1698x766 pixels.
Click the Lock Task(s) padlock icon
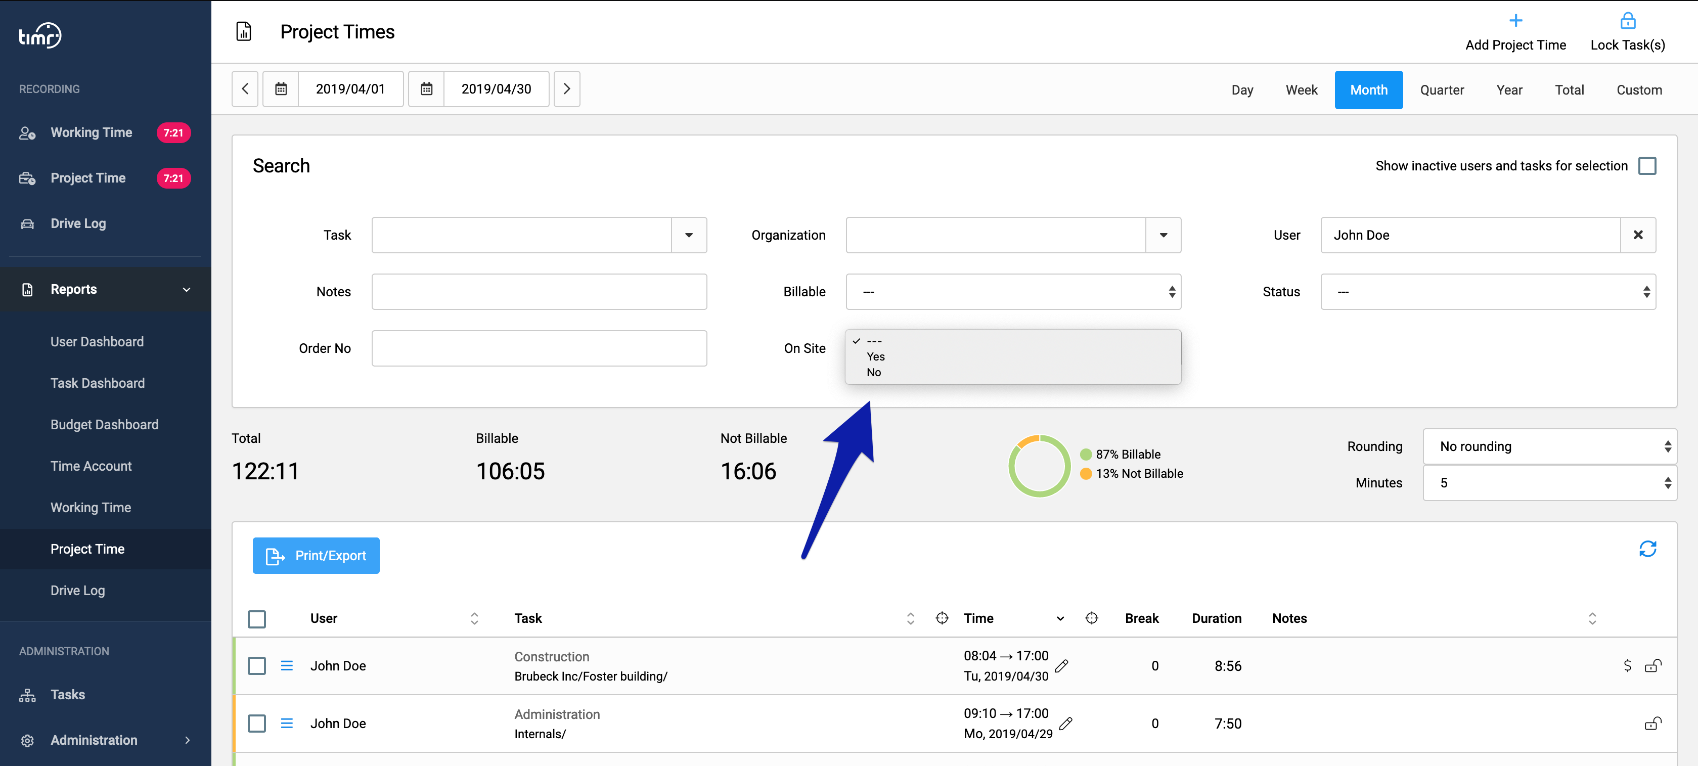1628,20
